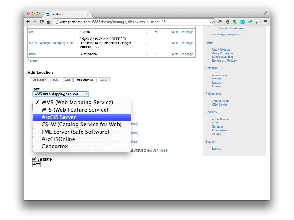The width and height of the screenshot is (294, 220).
Task: Open Query Synonyms in sidebar
Action: (223, 53)
